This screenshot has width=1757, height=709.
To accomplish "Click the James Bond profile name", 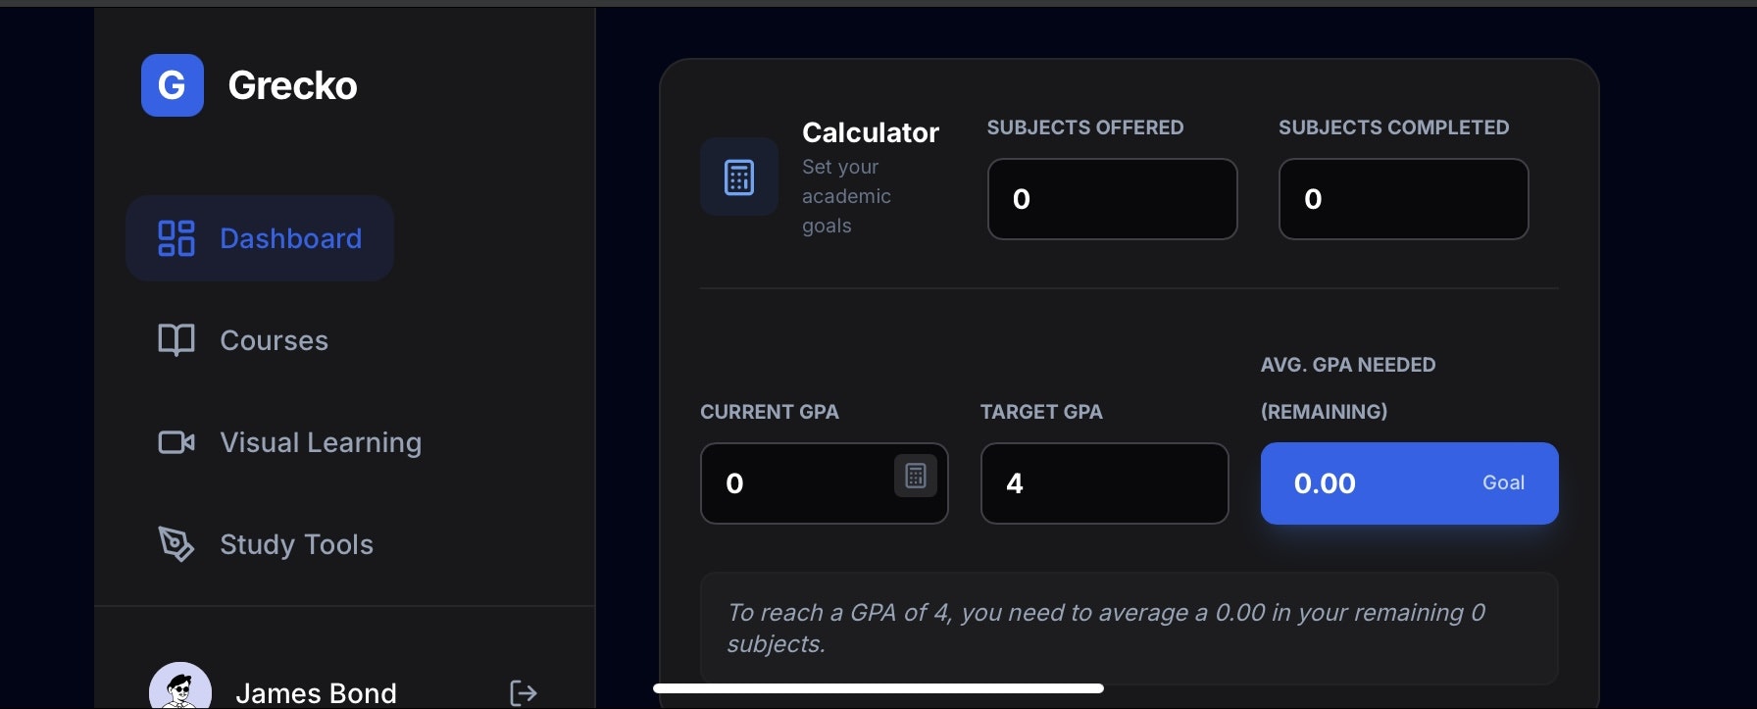I will click(316, 692).
